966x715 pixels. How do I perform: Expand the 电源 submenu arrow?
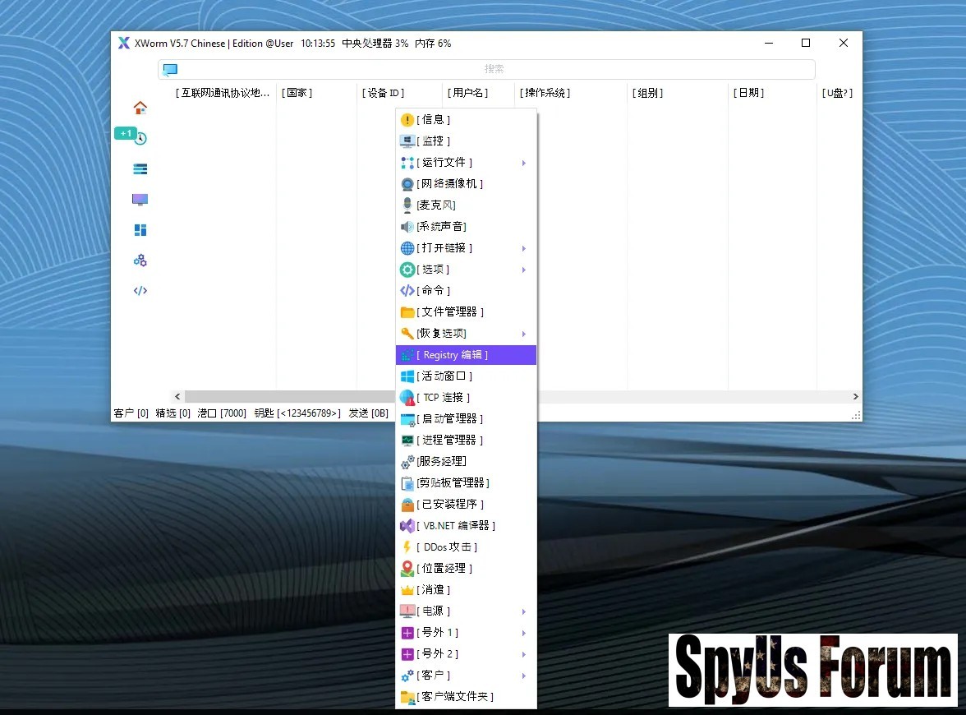point(523,611)
